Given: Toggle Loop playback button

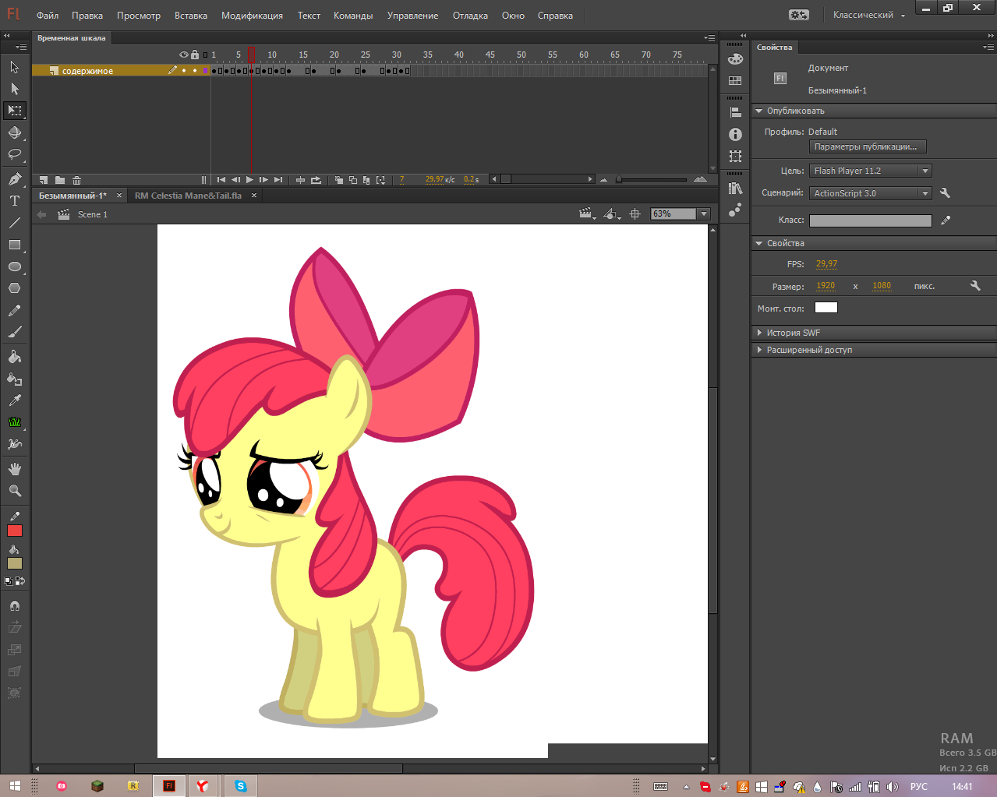Looking at the screenshot, I should point(316,180).
